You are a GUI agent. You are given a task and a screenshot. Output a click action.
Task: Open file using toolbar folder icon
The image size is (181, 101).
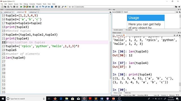click(5, 7)
